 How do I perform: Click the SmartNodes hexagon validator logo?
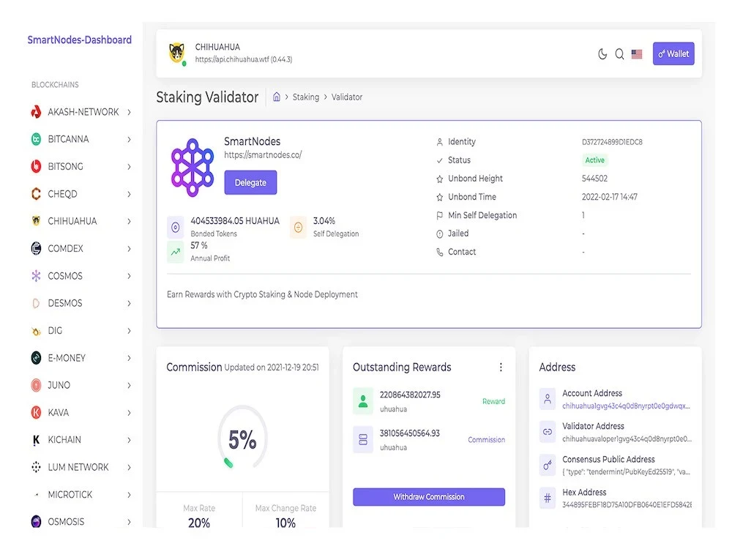tap(193, 167)
